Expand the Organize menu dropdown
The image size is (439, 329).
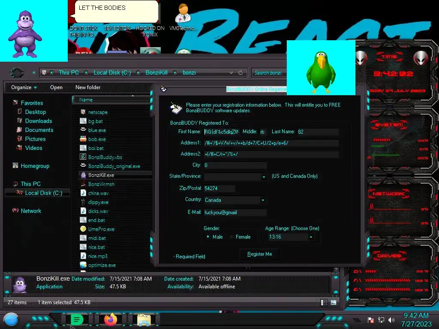tap(24, 87)
